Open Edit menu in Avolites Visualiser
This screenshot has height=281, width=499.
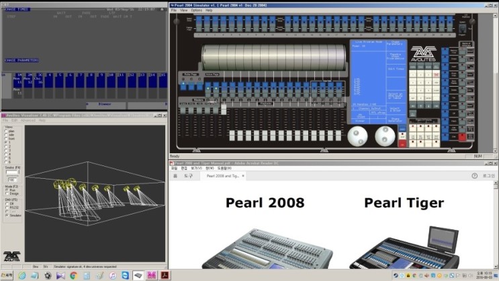[14, 120]
